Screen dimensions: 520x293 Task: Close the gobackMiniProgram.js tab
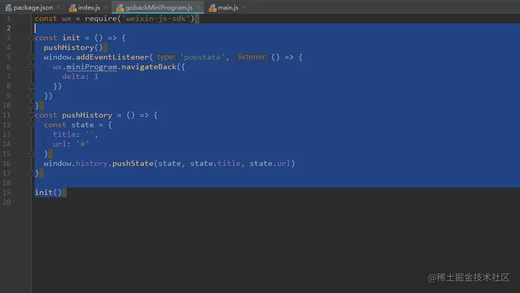[x=198, y=7]
